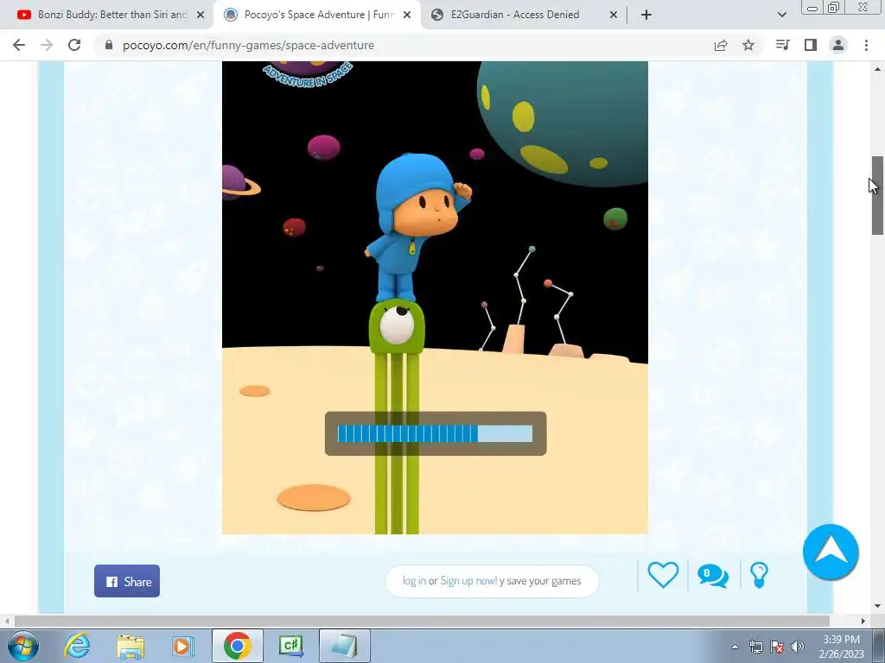Click the Action Center flag icon
The height and width of the screenshot is (663, 885).
click(777, 647)
